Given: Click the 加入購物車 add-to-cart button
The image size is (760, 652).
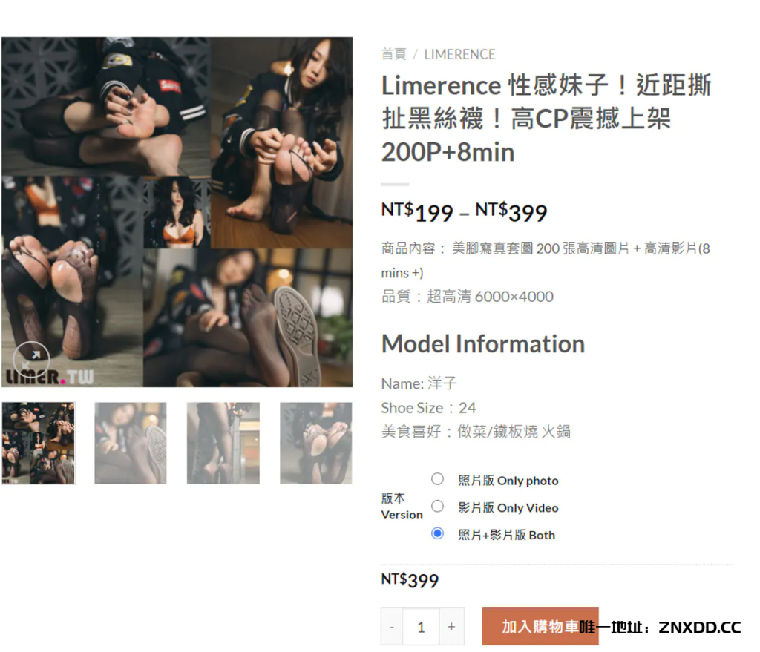Looking at the screenshot, I should coord(540,626).
